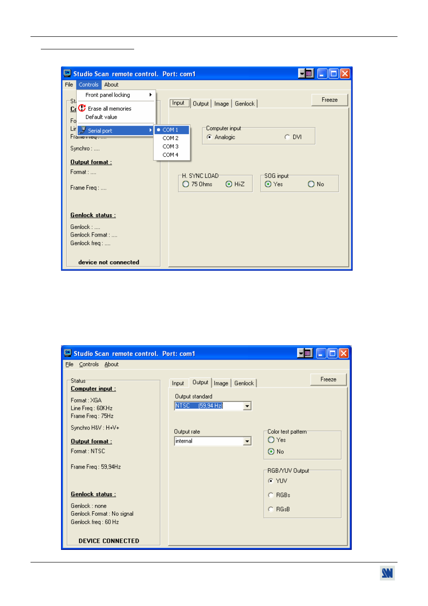The height and width of the screenshot is (606, 428).
Task: Minimize the upper Studio Scan window
Action: coord(322,74)
